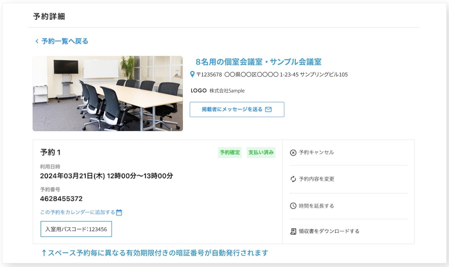Click the blue map pin location icon
The width and height of the screenshot is (449, 267).
click(x=192, y=74)
